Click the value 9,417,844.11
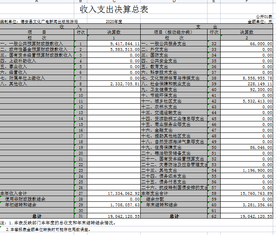This screenshot has width=276, height=235. (125, 43)
